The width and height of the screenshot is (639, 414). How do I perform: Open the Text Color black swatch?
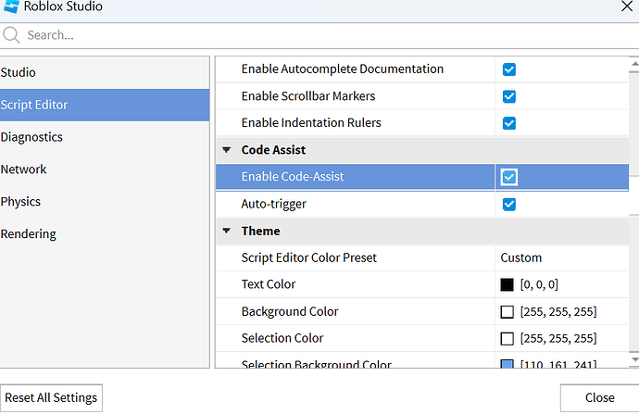coord(507,285)
